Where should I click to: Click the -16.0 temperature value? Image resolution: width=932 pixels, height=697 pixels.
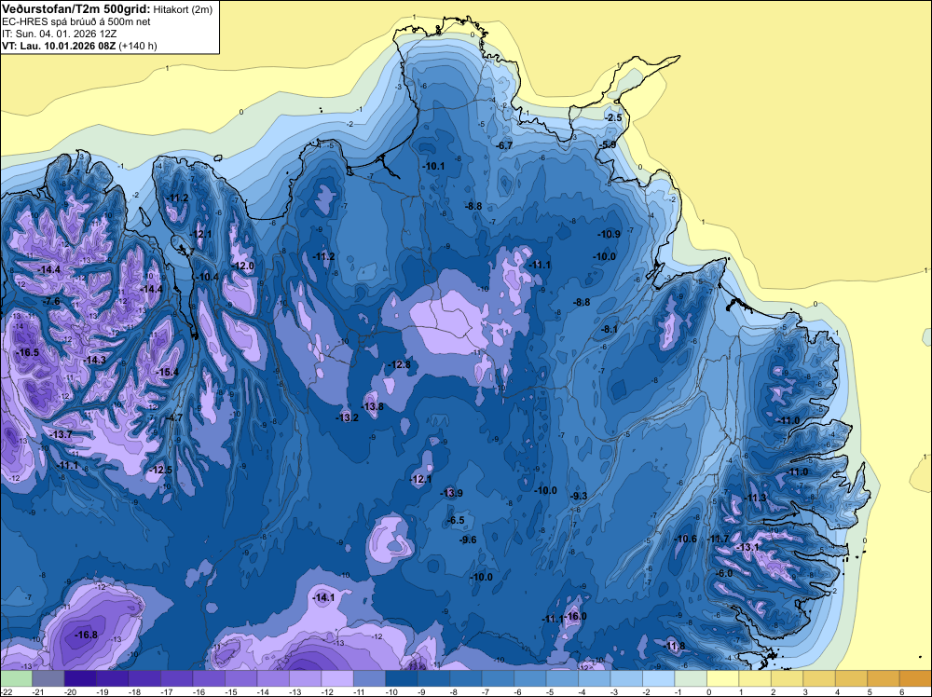[575, 616]
